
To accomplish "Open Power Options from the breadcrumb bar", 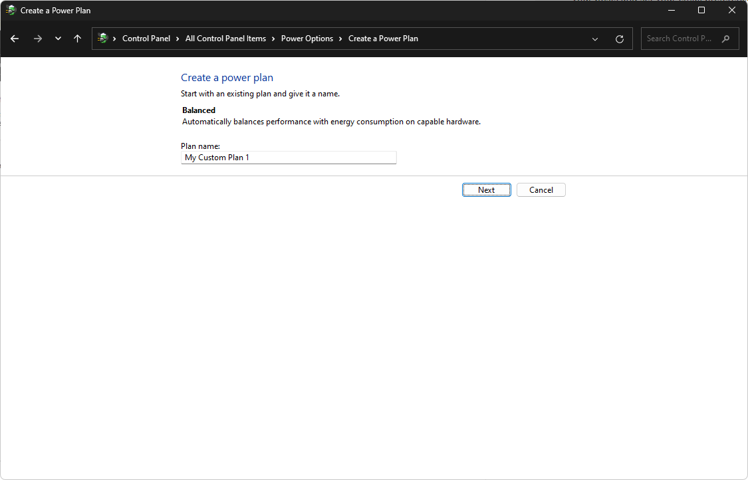I will tap(307, 39).
